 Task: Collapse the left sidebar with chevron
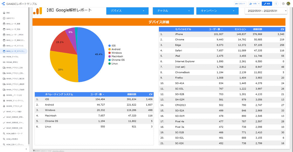point(26,149)
